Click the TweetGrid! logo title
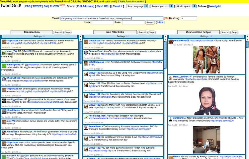249x159 pixels. (11, 6)
